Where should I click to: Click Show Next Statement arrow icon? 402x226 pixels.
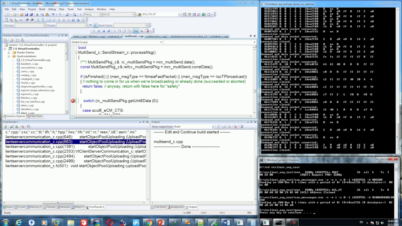115,31
